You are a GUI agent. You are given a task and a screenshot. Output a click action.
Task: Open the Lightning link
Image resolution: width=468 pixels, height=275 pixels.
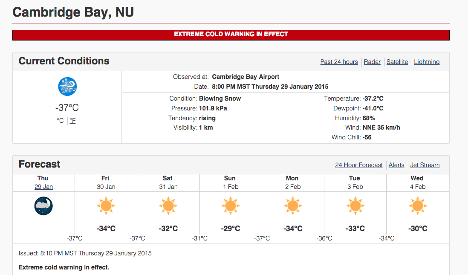tap(427, 62)
